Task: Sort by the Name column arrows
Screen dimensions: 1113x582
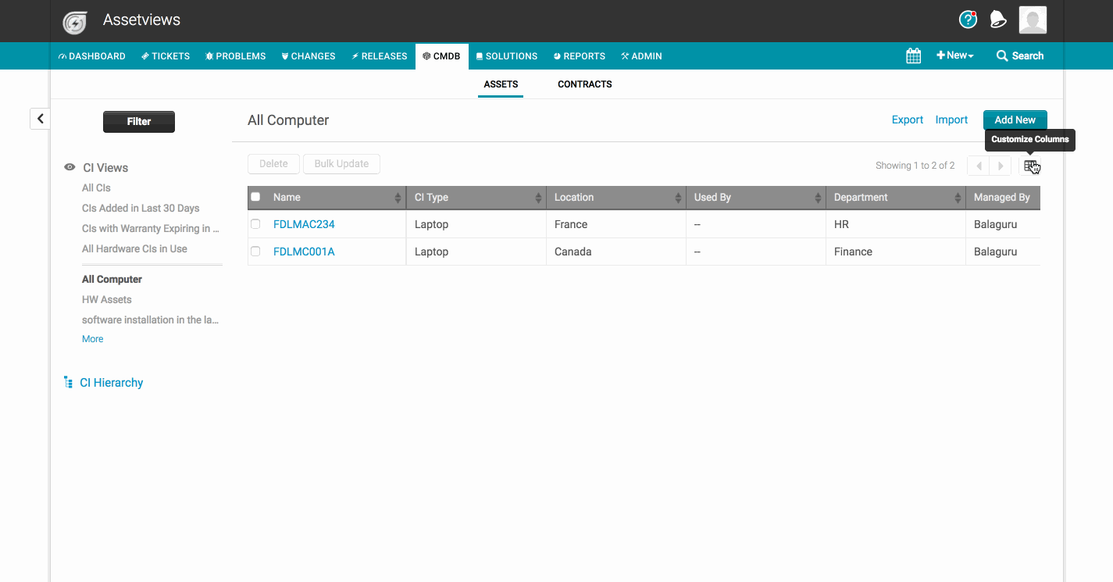Action: [x=398, y=198]
